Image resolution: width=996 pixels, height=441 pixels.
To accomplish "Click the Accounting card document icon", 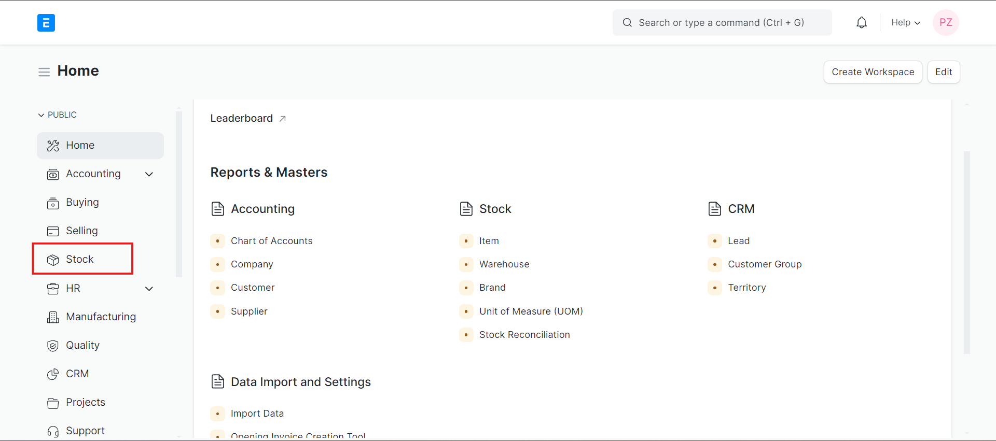I will (218, 209).
